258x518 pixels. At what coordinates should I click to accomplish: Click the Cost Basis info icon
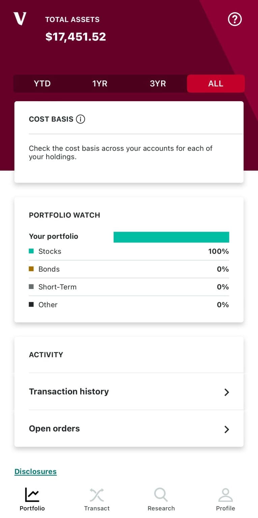tap(81, 119)
